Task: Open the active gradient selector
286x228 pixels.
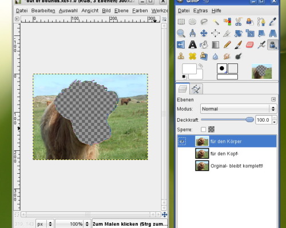Action: point(227,77)
